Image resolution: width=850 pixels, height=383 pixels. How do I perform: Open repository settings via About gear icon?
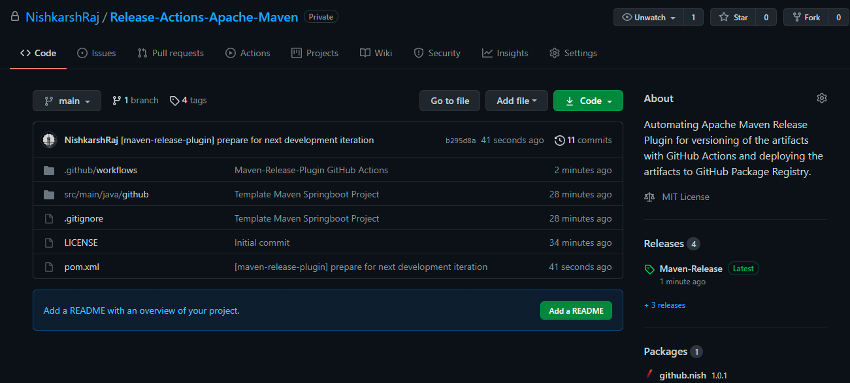[x=821, y=97]
